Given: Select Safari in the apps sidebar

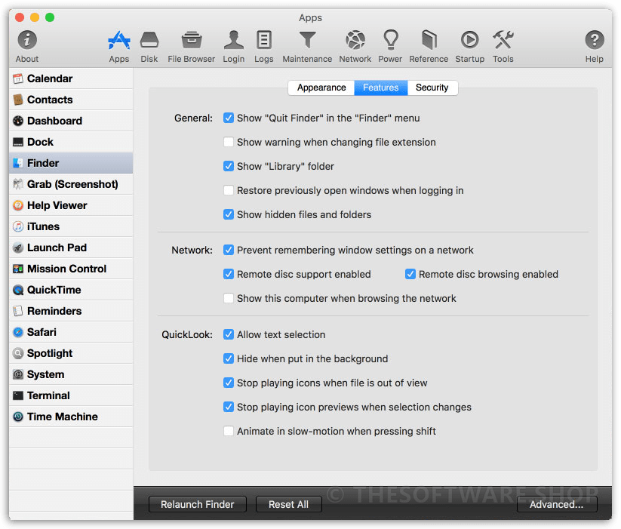Looking at the screenshot, I should [50, 331].
